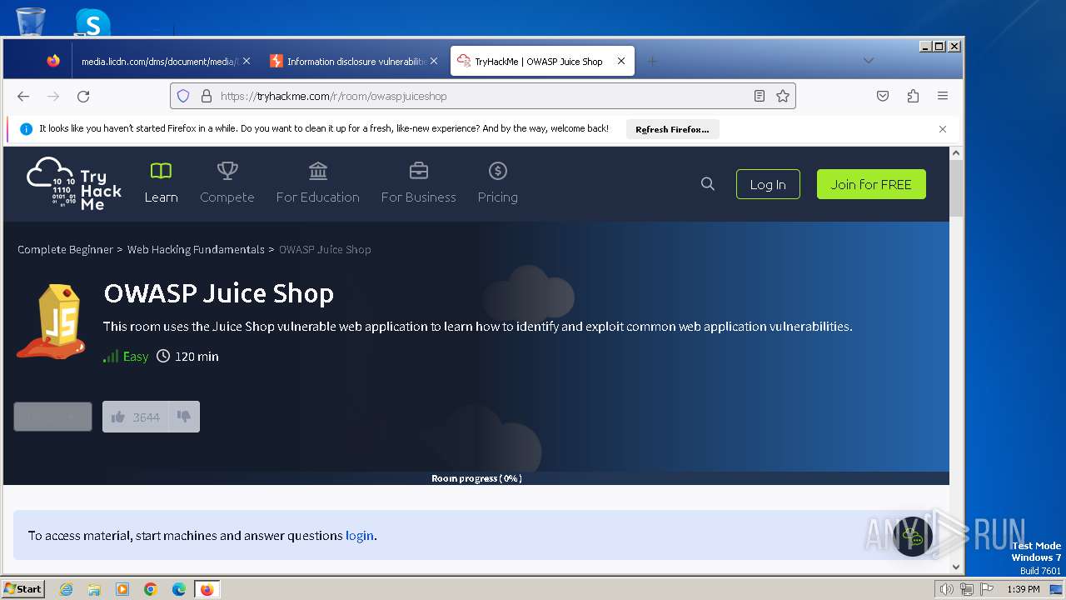
Task: Open the Learn menu
Action: click(161, 183)
